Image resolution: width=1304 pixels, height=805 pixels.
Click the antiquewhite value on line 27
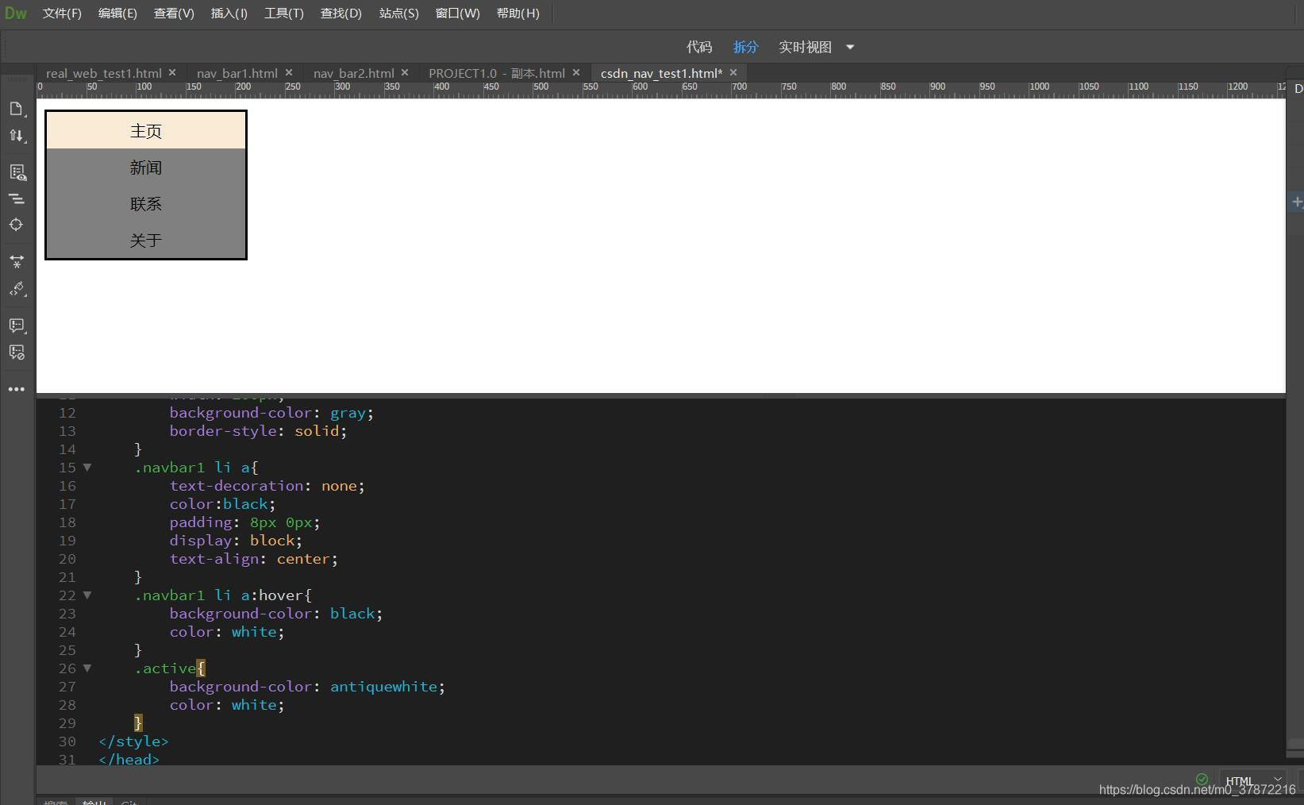coord(383,687)
